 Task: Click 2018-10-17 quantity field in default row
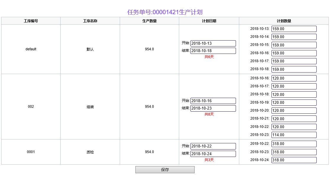(294, 61)
